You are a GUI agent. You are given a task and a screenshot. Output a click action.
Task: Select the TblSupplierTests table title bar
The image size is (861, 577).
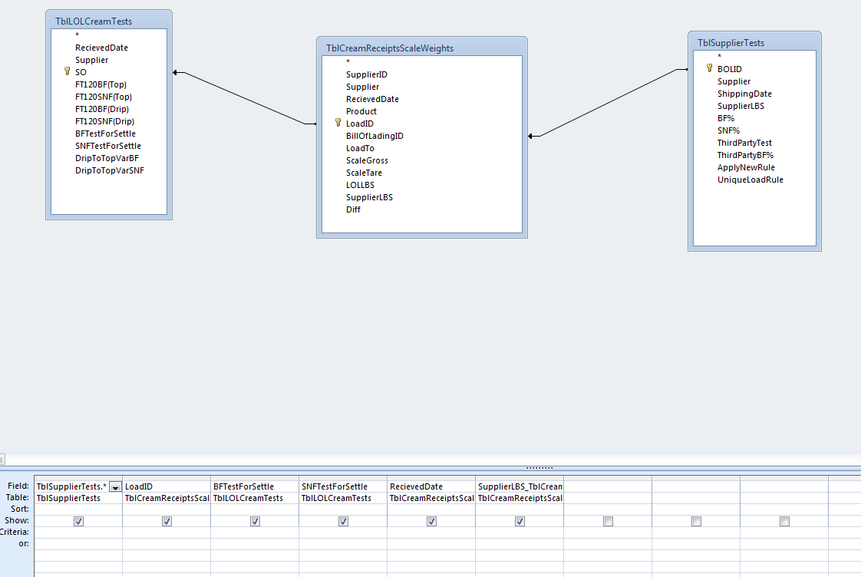click(754, 42)
